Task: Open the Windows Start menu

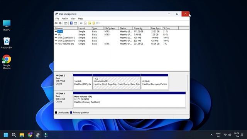Action: pos(6,135)
